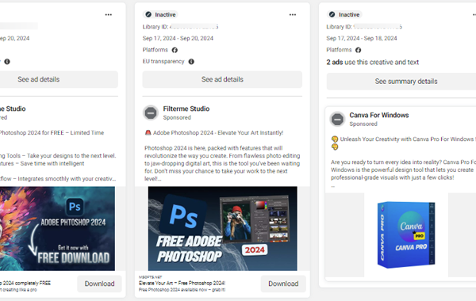The height and width of the screenshot is (301, 476).
Task: Open the three-dot menu on the leftmost ad card
Action: click(x=109, y=14)
